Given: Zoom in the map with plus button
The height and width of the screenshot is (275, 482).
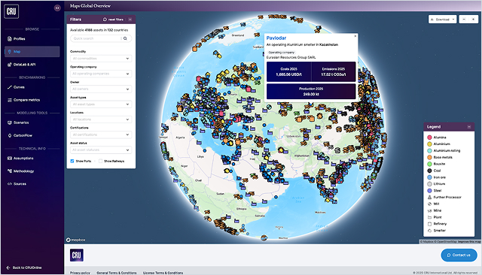Looking at the screenshot, I should 473,20.
